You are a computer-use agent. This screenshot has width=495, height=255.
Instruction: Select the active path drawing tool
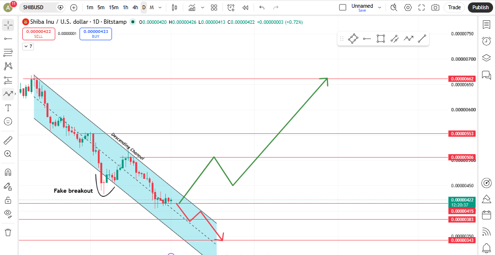coord(8,94)
